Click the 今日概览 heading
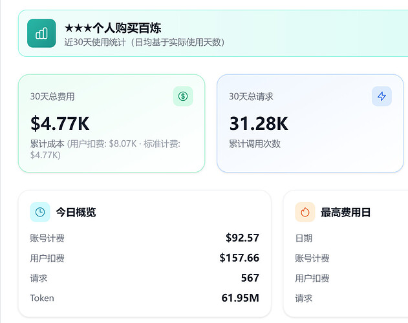 tap(76, 213)
